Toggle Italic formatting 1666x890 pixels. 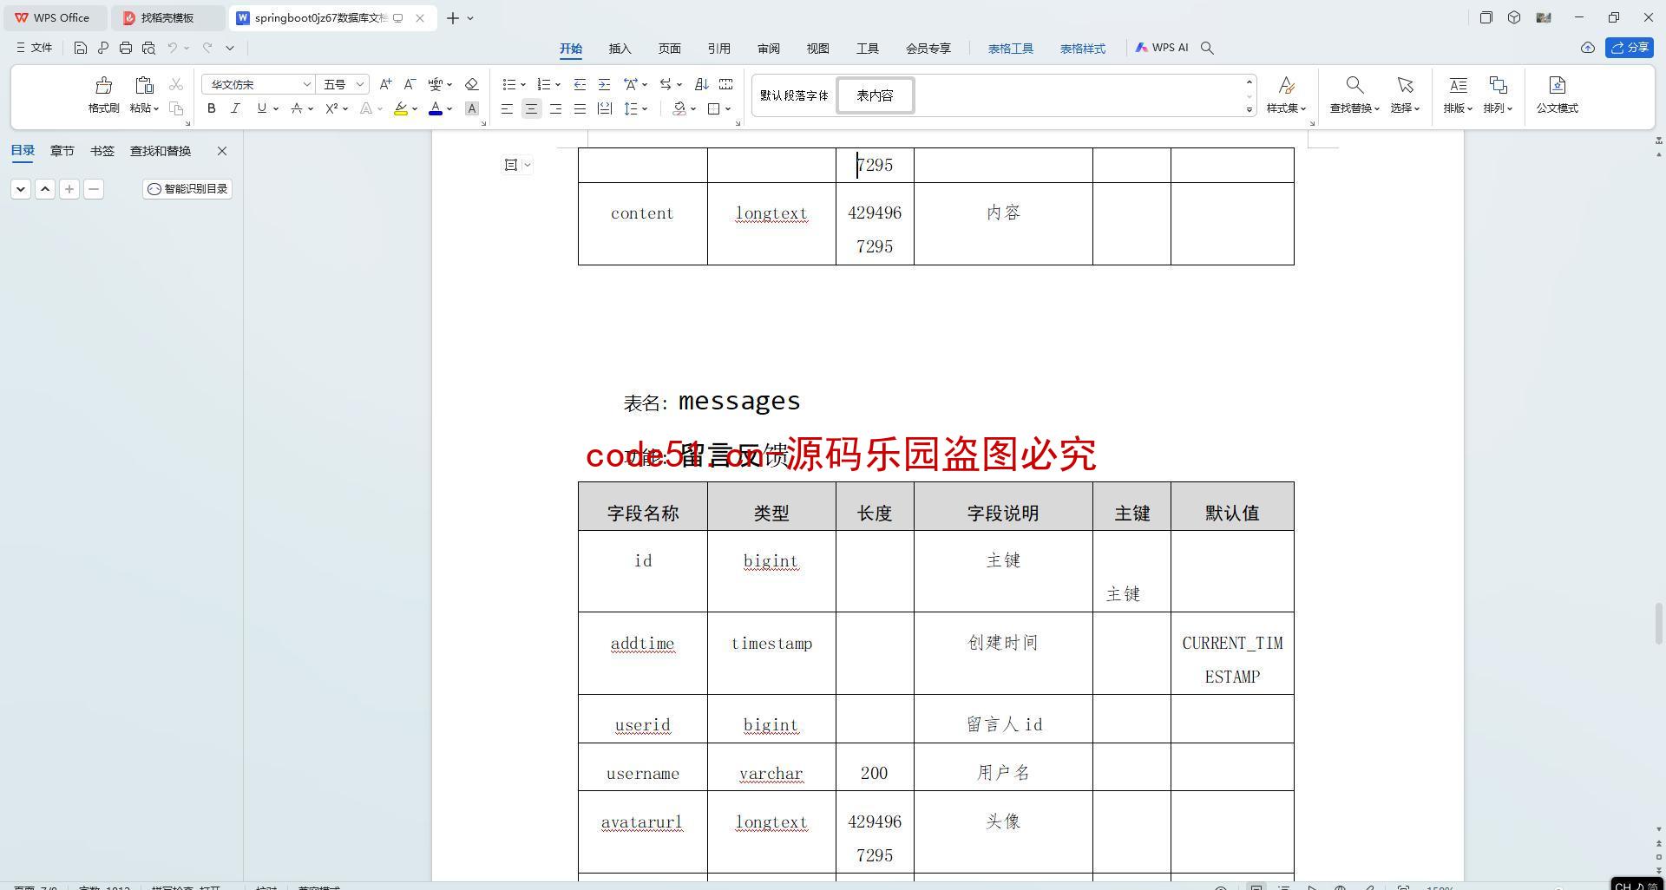(235, 108)
